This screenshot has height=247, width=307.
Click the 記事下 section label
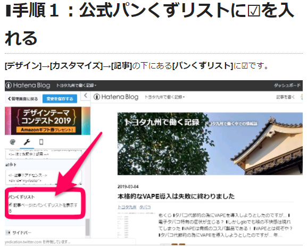pos(11,165)
